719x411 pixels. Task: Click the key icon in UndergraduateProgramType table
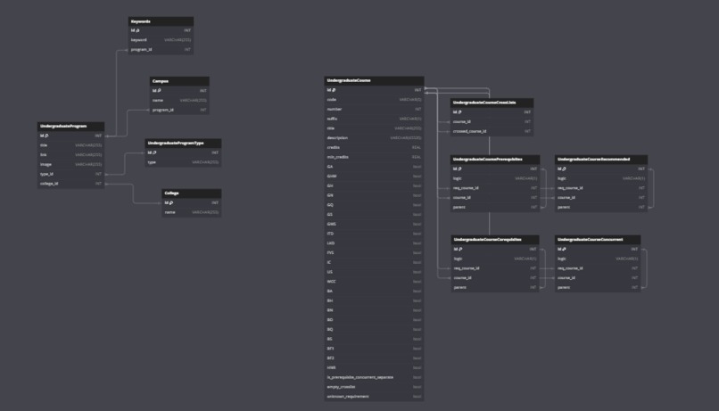pyautogui.click(x=154, y=152)
